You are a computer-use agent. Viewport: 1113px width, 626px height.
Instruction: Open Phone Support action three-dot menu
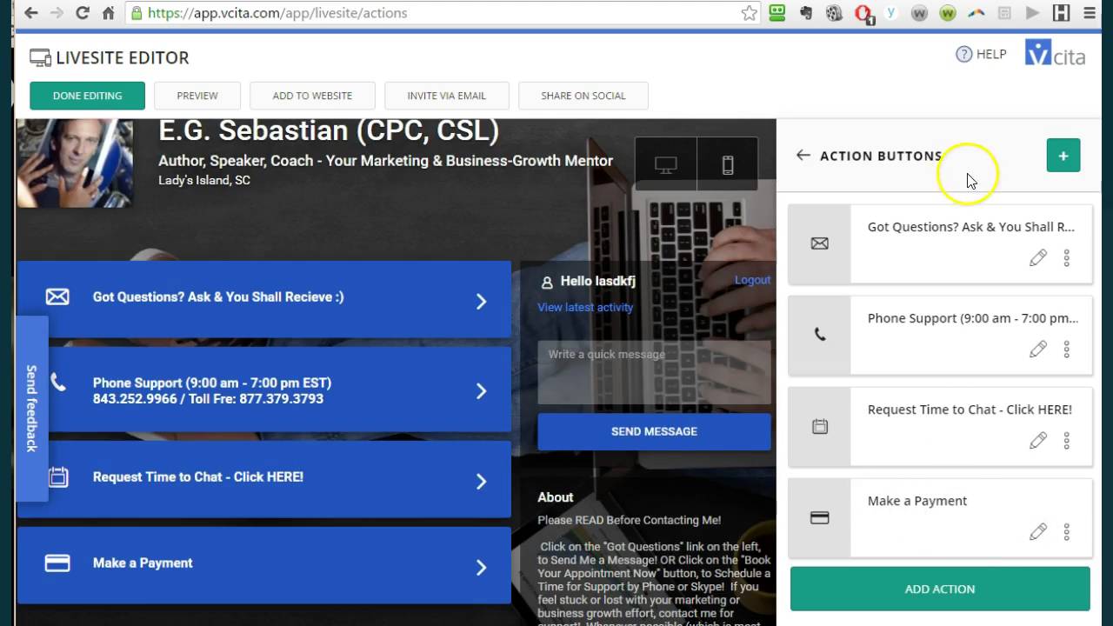click(x=1066, y=349)
